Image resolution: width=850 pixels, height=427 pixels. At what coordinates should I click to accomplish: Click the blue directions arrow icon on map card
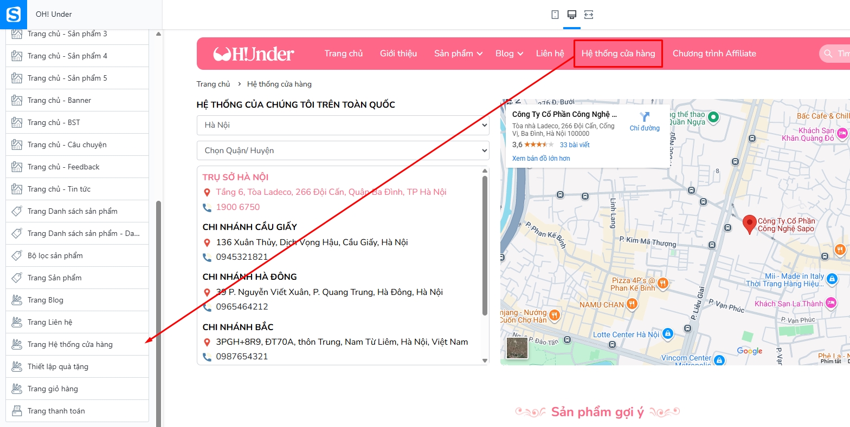pos(645,117)
